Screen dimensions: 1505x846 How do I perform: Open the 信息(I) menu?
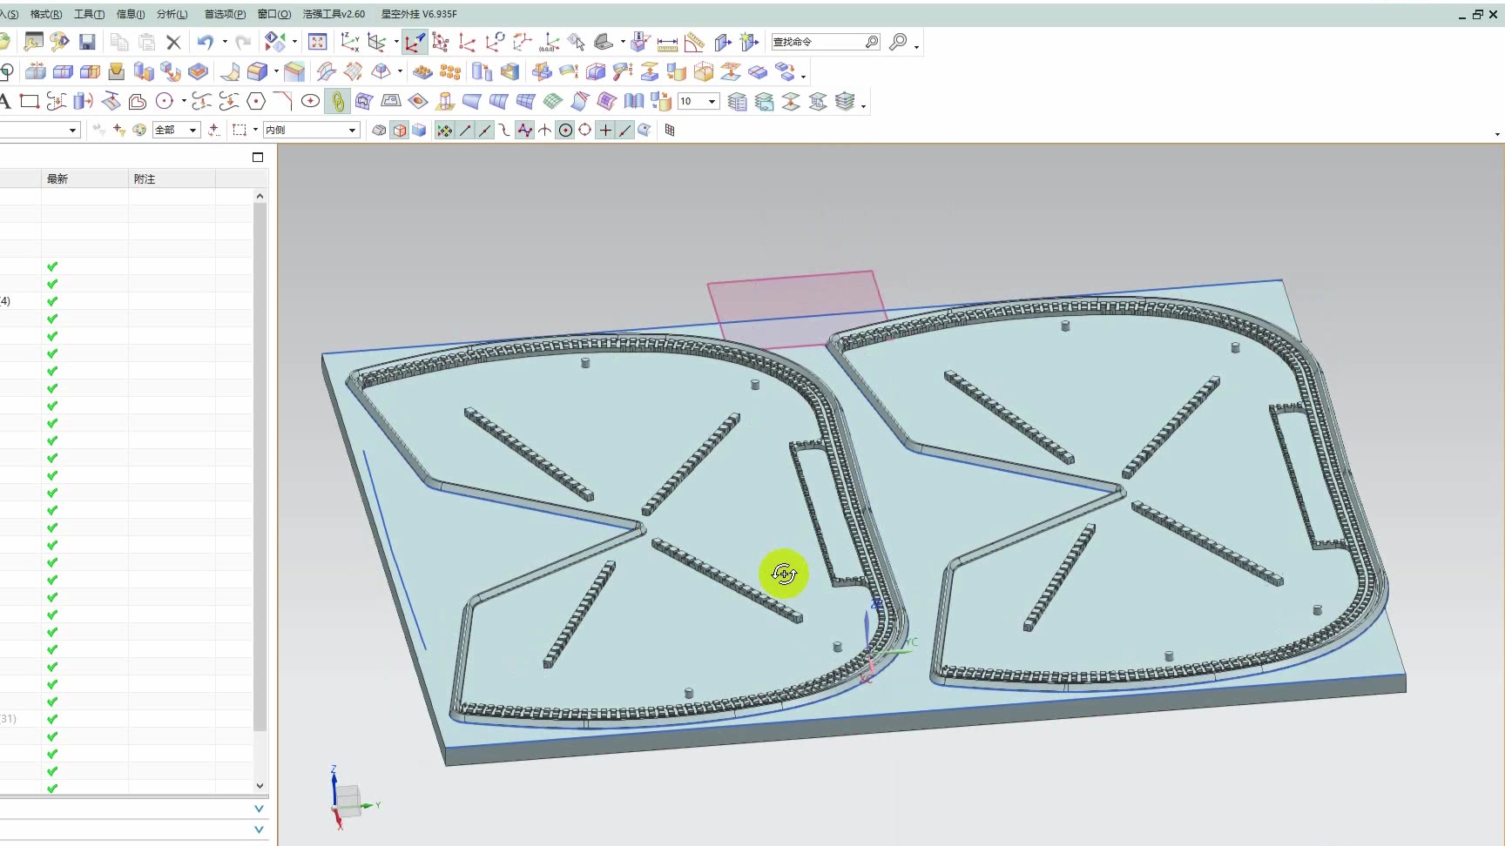click(x=131, y=14)
